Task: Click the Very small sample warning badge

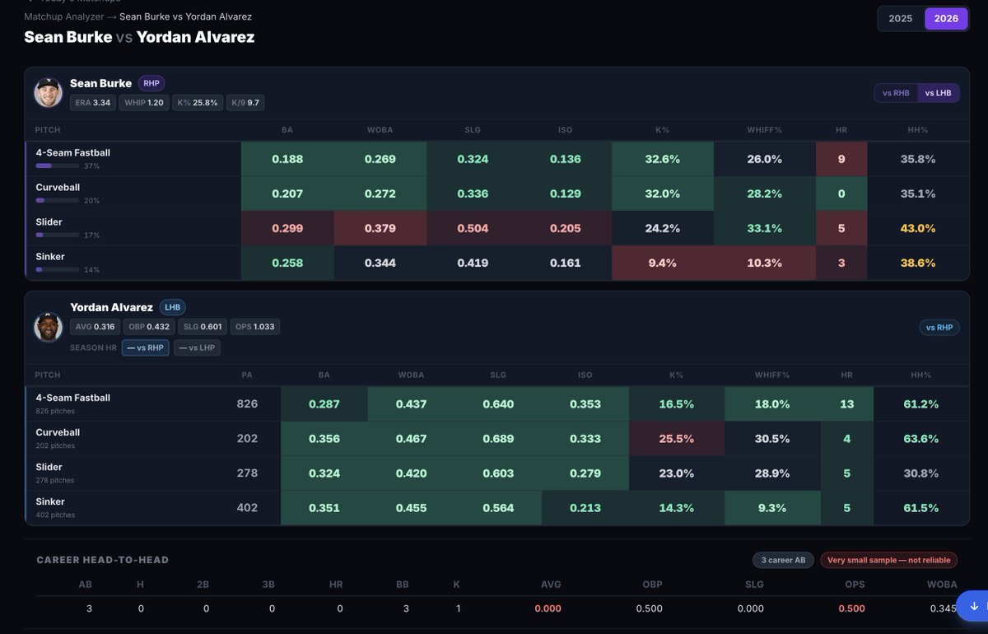Action: coord(888,560)
